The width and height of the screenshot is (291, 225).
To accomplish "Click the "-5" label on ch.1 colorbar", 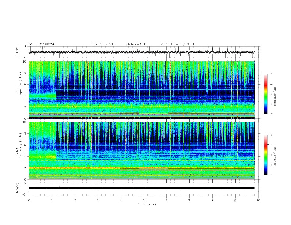I will pyautogui.click(x=271, y=94).
